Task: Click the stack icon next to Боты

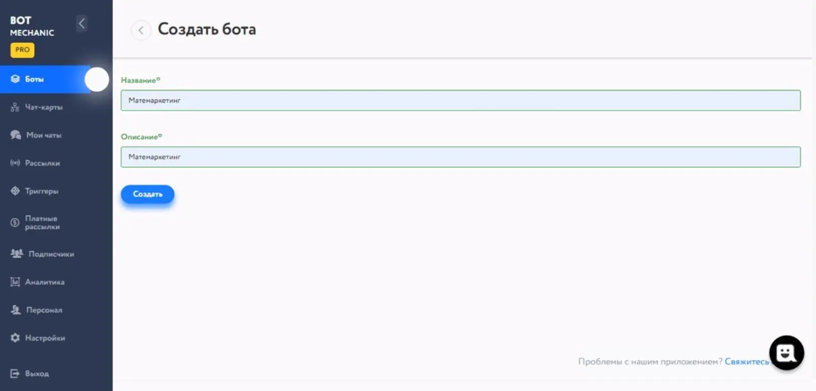Action: pyautogui.click(x=15, y=79)
